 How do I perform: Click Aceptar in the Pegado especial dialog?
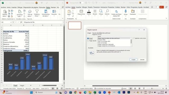(x=133, y=60)
